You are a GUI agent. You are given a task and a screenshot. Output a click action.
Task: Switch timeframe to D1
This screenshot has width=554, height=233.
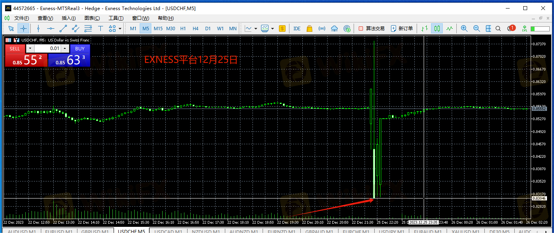(208, 28)
